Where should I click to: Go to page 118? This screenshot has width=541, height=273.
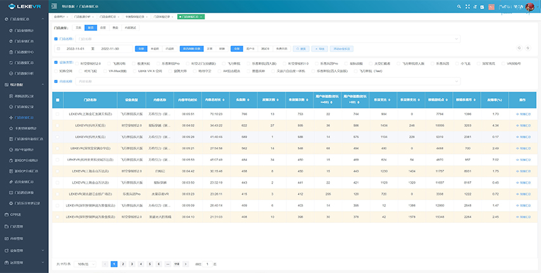[x=177, y=264]
